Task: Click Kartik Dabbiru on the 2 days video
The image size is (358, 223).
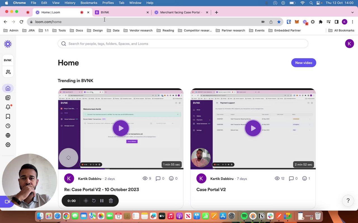Action: (x=89, y=179)
